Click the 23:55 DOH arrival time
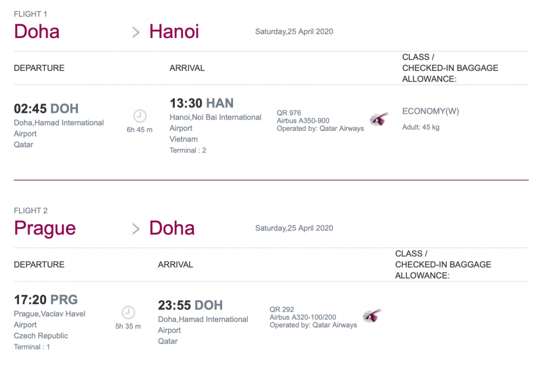This screenshot has height=368, width=542. pos(190,305)
